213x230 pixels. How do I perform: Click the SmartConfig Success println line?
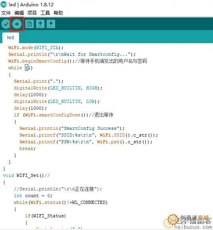click(72, 128)
